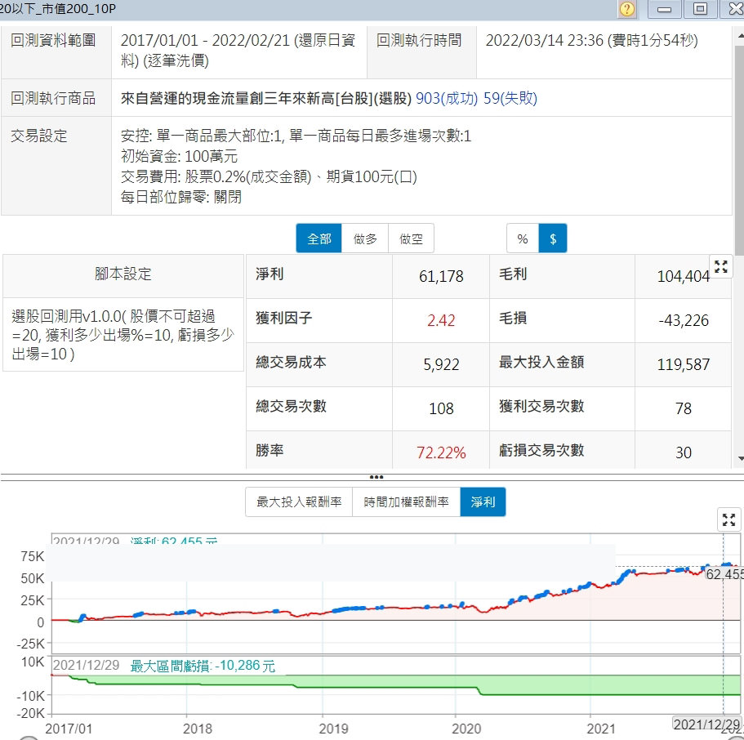
Task: Switch the filter to 做多 trades
Action: click(365, 238)
